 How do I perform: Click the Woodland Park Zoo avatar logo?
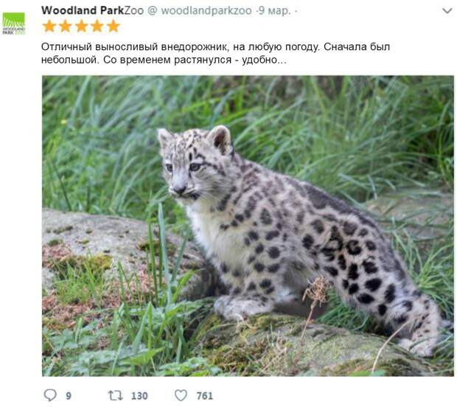click(x=13, y=24)
